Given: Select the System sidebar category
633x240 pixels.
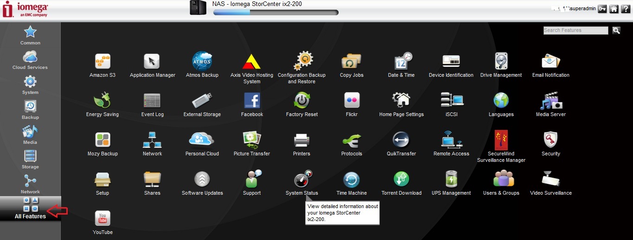Looking at the screenshot, I should click(30, 85).
